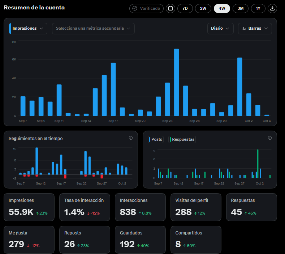Click the Verificado badge button
The image size is (285, 254).
click(146, 8)
